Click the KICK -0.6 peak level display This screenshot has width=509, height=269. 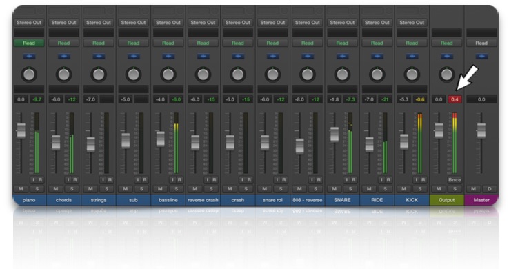[x=420, y=99]
